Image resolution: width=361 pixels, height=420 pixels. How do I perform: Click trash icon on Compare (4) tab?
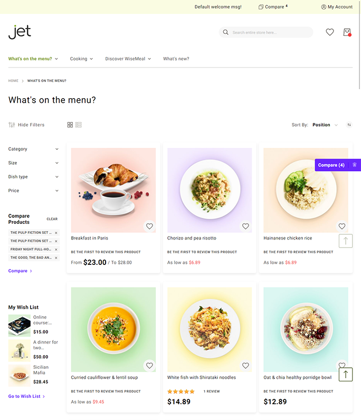354,165
